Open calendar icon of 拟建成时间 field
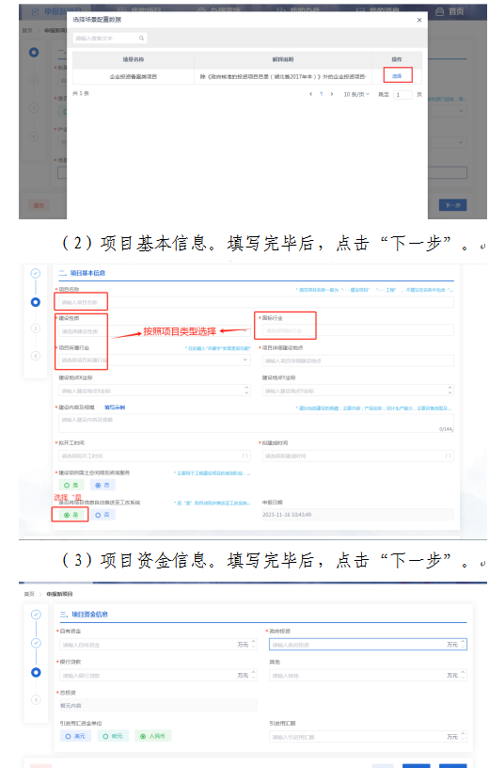This screenshot has height=768, width=489. coord(448,456)
